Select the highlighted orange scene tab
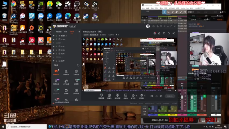The image size is (229, 129). [72, 32]
